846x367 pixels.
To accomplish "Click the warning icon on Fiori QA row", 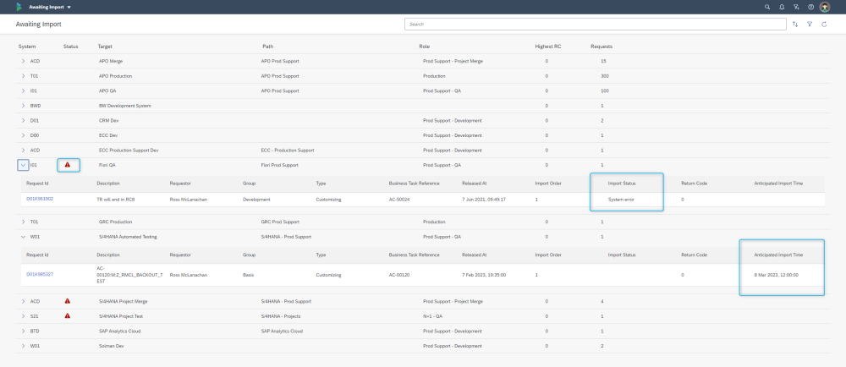I will click(x=68, y=165).
